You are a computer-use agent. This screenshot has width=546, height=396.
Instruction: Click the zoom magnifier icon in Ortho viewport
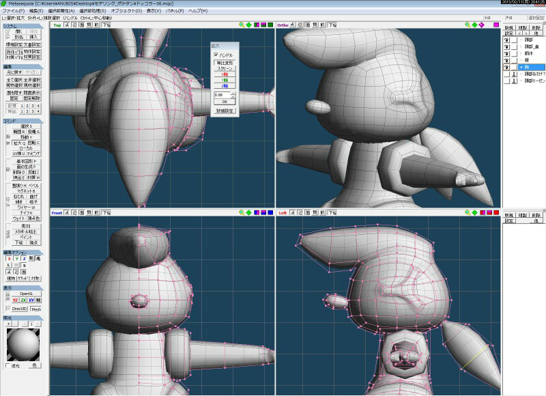point(468,25)
